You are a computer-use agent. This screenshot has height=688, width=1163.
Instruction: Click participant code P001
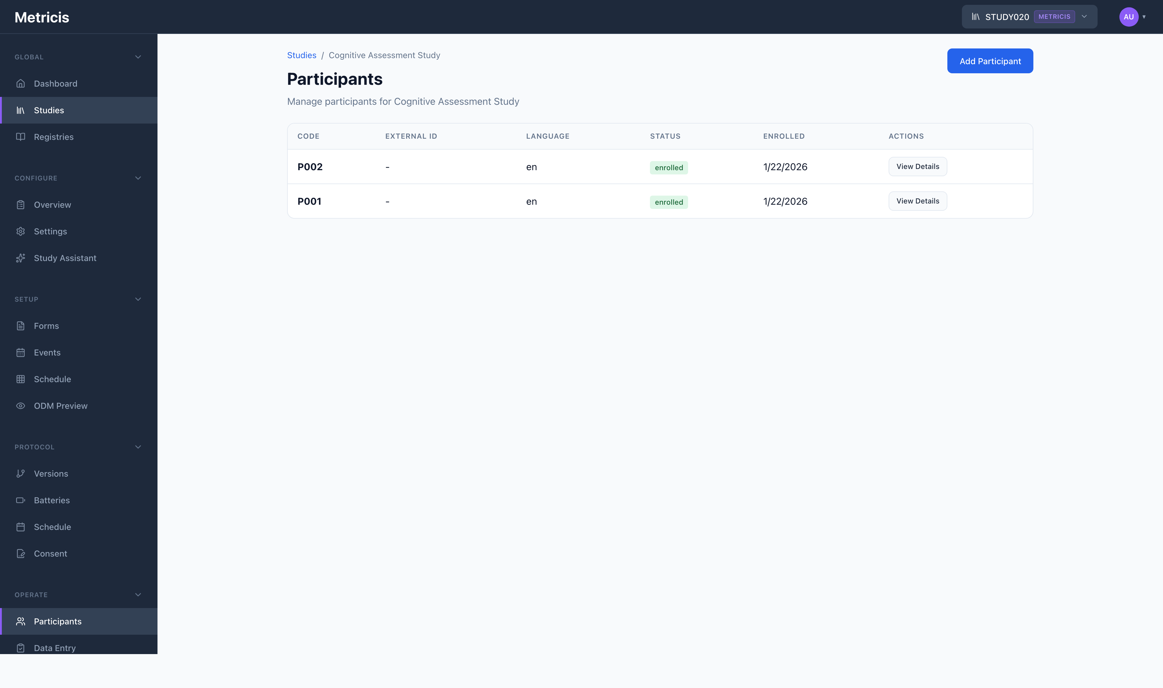(309, 201)
